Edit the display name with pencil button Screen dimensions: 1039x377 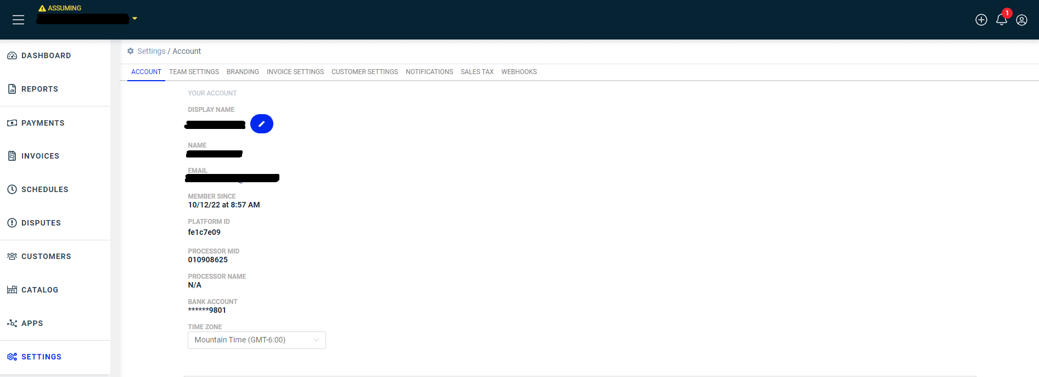tap(262, 124)
